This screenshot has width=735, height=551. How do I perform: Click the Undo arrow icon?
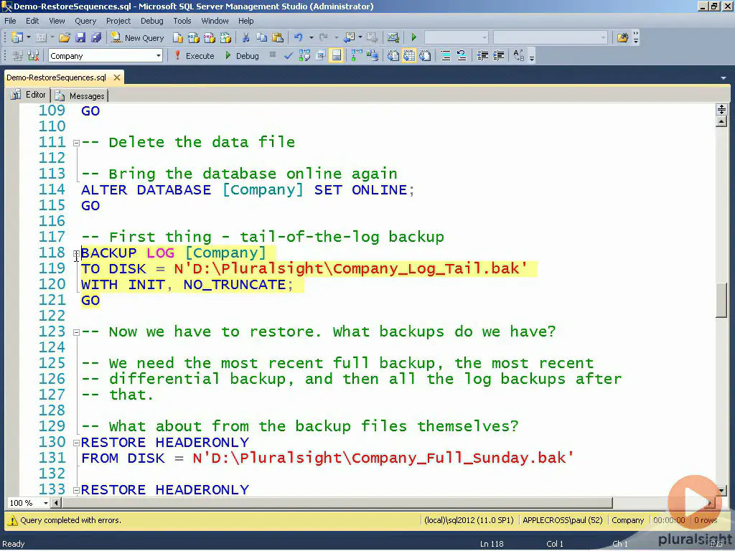[298, 37]
